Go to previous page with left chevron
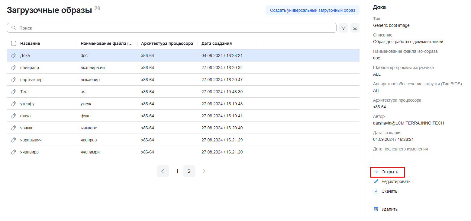471x221 pixels. coord(163,171)
